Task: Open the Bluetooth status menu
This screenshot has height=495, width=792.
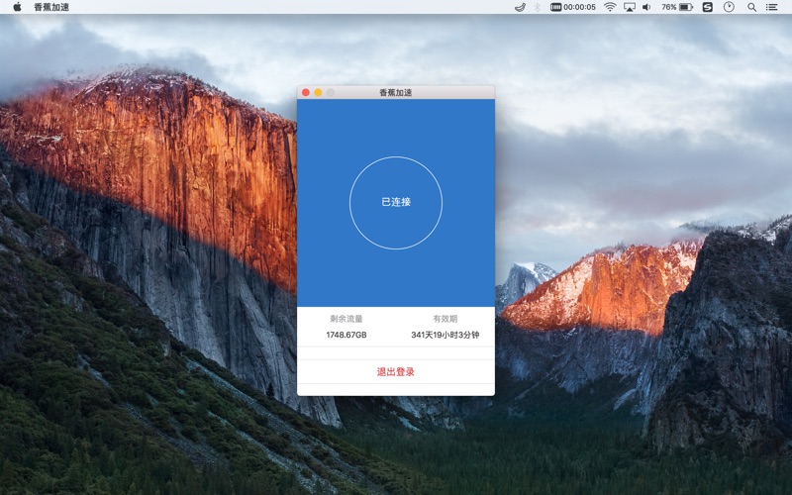Action: tap(538, 7)
